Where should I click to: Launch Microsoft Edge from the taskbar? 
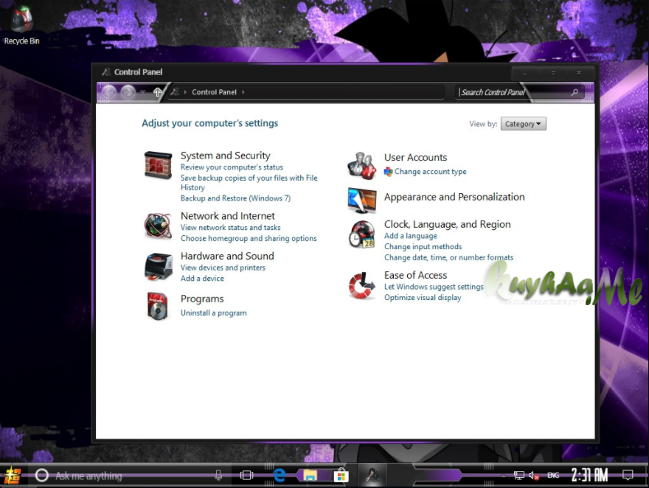(280, 475)
